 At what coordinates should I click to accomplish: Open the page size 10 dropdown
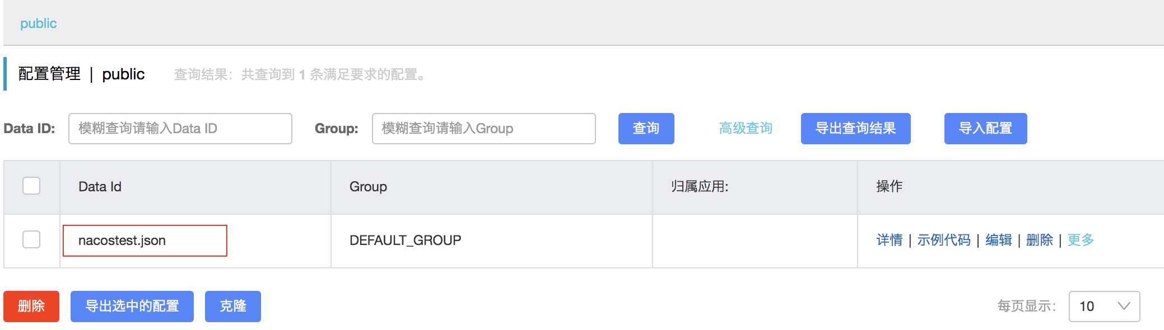(x=1104, y=307)
